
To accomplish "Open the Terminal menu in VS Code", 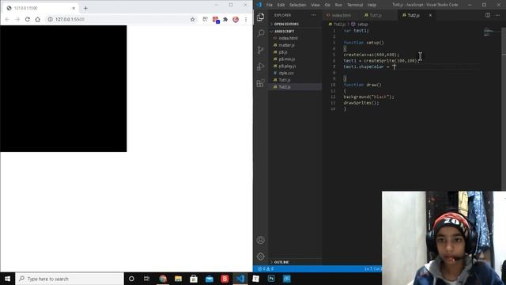I will tap(355, 5).
